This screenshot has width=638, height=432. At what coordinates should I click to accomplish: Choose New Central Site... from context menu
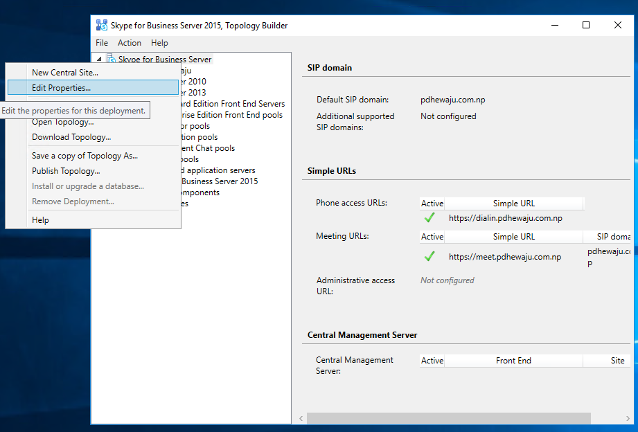(93, 73)
